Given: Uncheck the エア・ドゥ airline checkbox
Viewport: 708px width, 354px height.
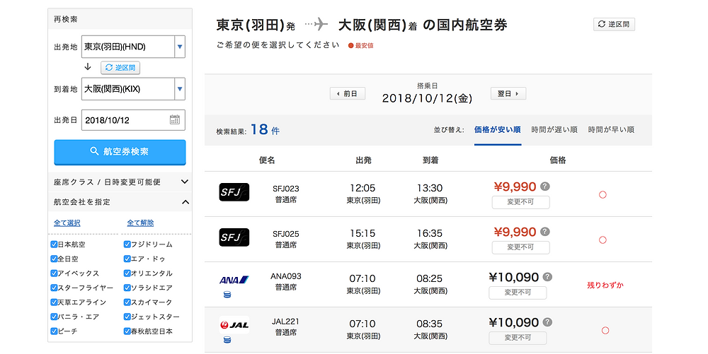Looking at the screenshot, I should click(x=127, y=259).
